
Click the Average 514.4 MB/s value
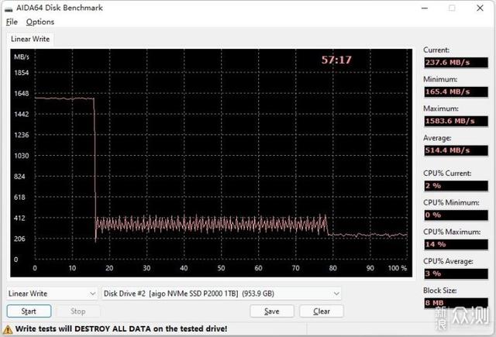point(456,150)
